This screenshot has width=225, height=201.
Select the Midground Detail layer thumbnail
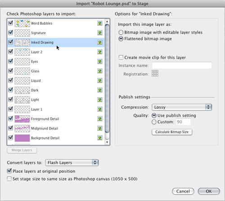pyautogui.click(x=22, y=129)
